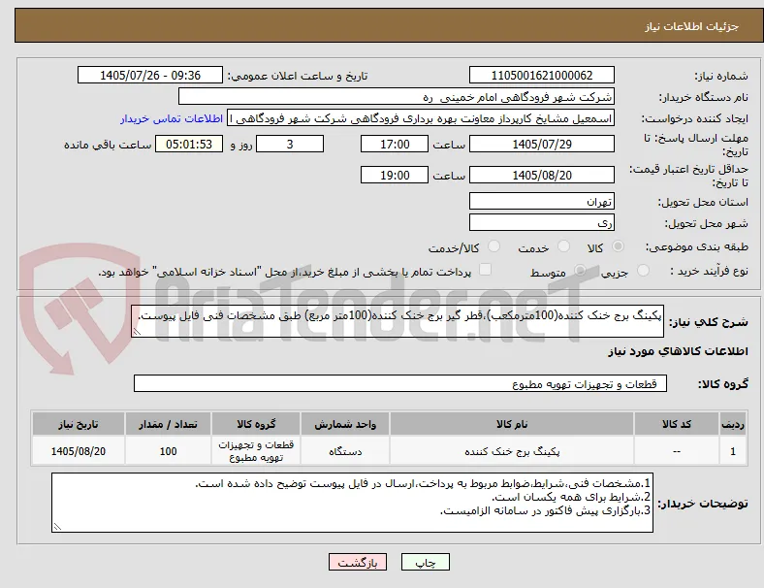
Task: Click the response deadline time 17:00
Action: tap(395, 144)
